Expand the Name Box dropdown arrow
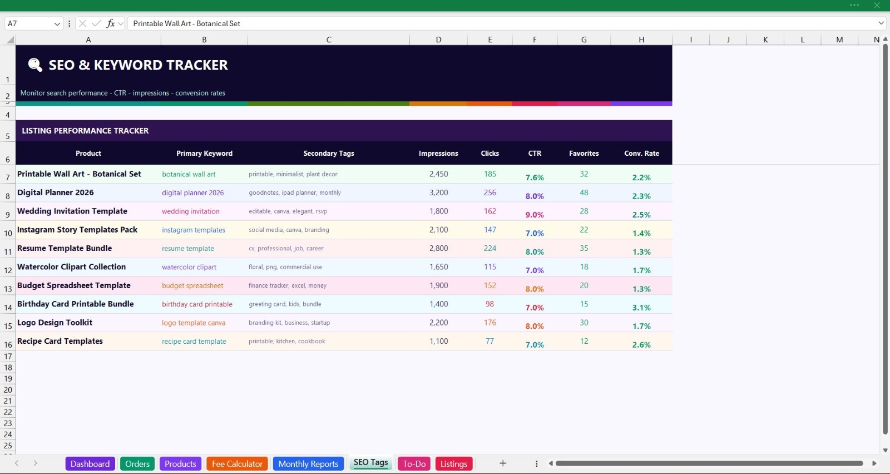This screenshot has height=474, width=890. (x=57, y=23)
